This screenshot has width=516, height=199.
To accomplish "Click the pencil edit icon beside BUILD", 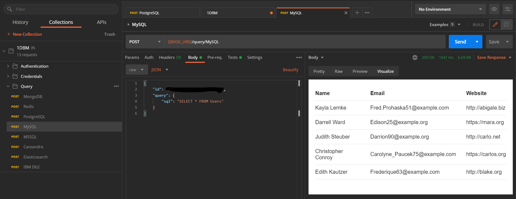I will (495, 24).
